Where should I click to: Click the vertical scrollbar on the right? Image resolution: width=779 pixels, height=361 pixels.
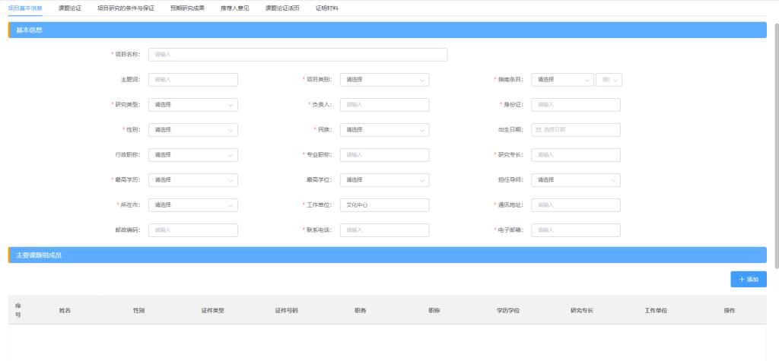775,144
